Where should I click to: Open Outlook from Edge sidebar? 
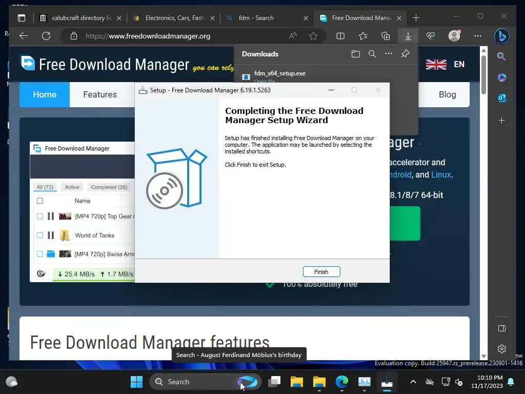(x=501, y=98)
